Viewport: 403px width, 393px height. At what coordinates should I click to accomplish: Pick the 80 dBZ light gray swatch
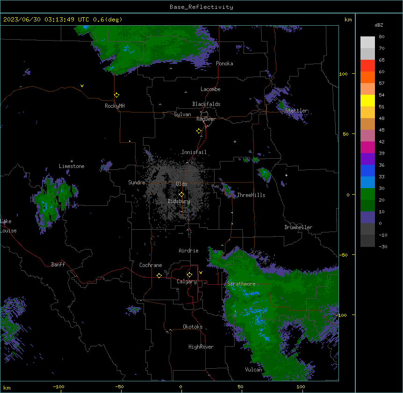(367, 42)
